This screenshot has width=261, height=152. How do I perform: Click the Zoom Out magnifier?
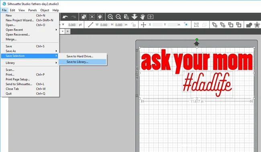118,16
